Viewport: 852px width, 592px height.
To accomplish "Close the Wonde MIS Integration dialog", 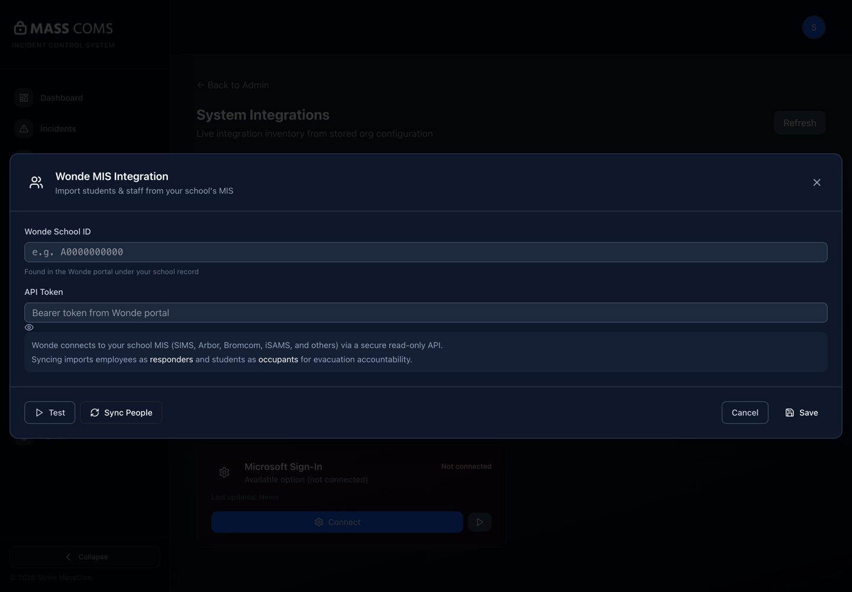I will pyautogui.click(x=816, y=182).
